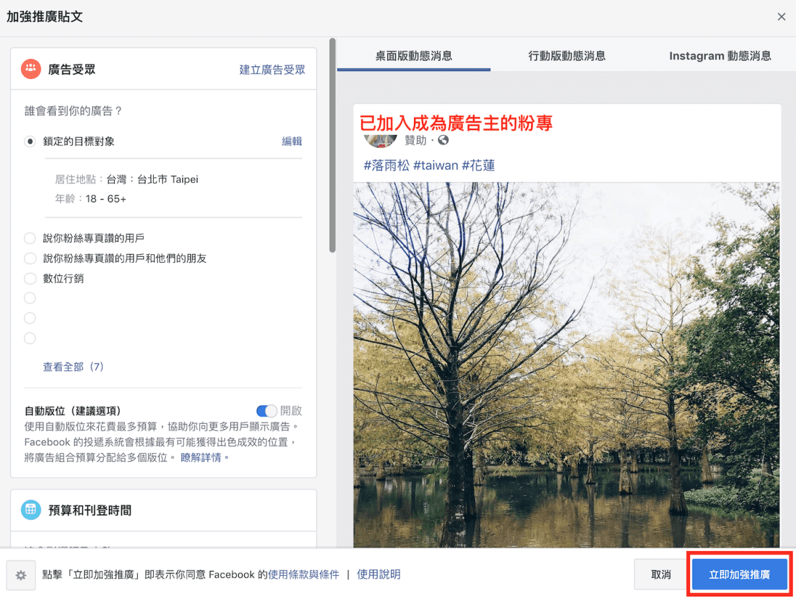Click 建立廣告受眾 link

(x=273, y=70)
